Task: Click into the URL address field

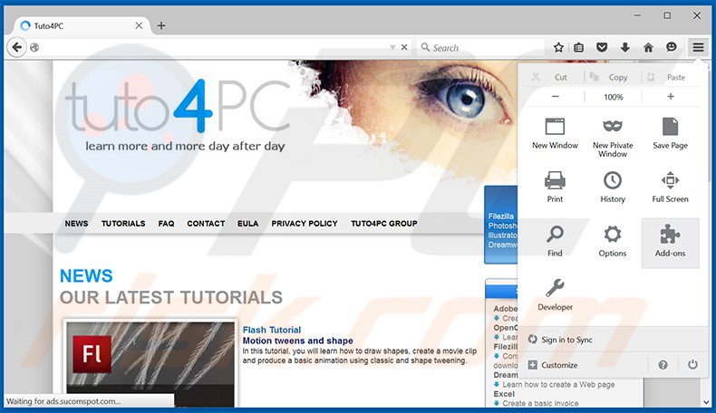Action: click(x=212, y=47)
